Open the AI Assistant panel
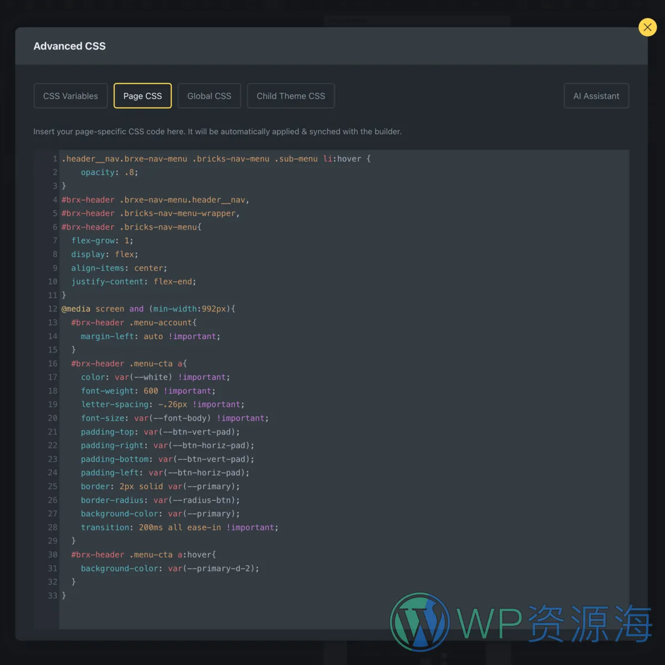 (x=596, y=96)
